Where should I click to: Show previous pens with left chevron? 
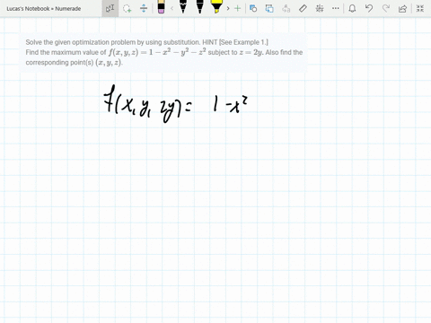172,8
